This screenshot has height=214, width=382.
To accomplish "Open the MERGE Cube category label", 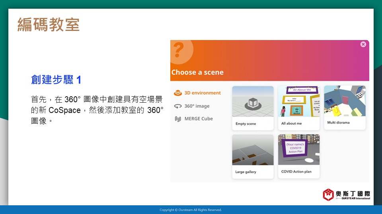I will pyautogui.click(x=198, y=119).
